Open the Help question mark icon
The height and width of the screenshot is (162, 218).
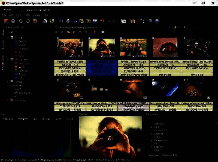157,21
